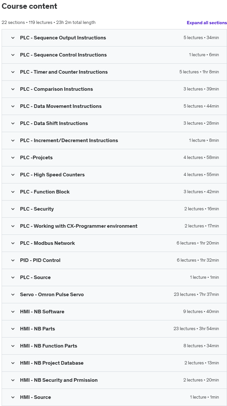The height and width of the screenshot is (406, 227).
Task: Expand the PLC - Security section
Action: click(x=37, y=209)
